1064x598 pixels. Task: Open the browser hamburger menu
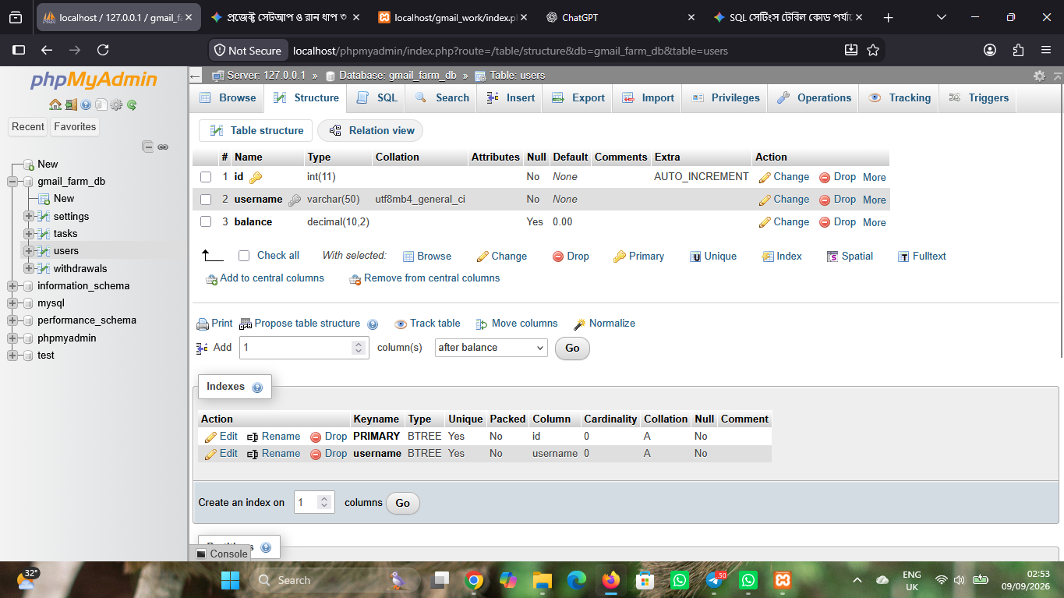(1046, 50)
